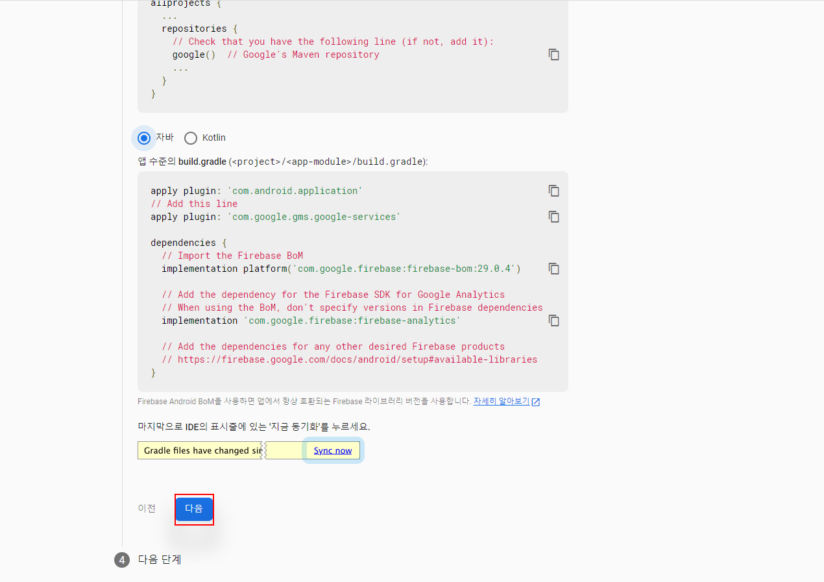The height and width of the screenshot is (582, 824).
Task: Click the 'Gradle files have changed' banner text
Action: pos(203,450)
